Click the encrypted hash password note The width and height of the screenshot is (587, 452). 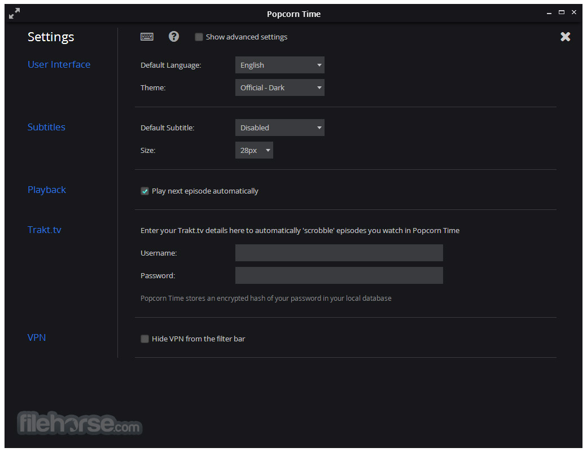pos(266,298)
